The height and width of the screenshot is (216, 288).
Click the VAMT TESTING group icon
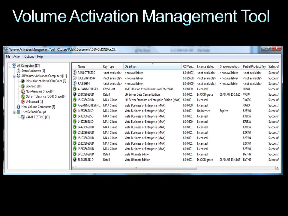click(x=23, y=117)
